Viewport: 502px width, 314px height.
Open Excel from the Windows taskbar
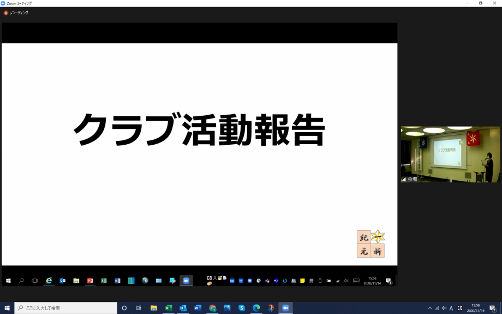pyautogui.click(x=169, y=308)
